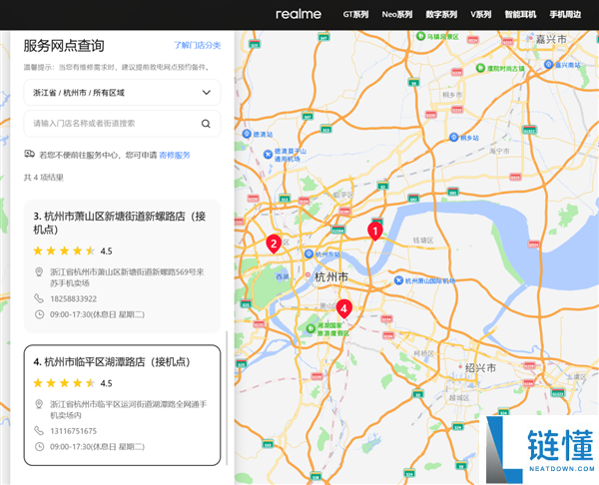
Task: Click the 杭州东站 station icon on map
Action: tap(308, 253)
